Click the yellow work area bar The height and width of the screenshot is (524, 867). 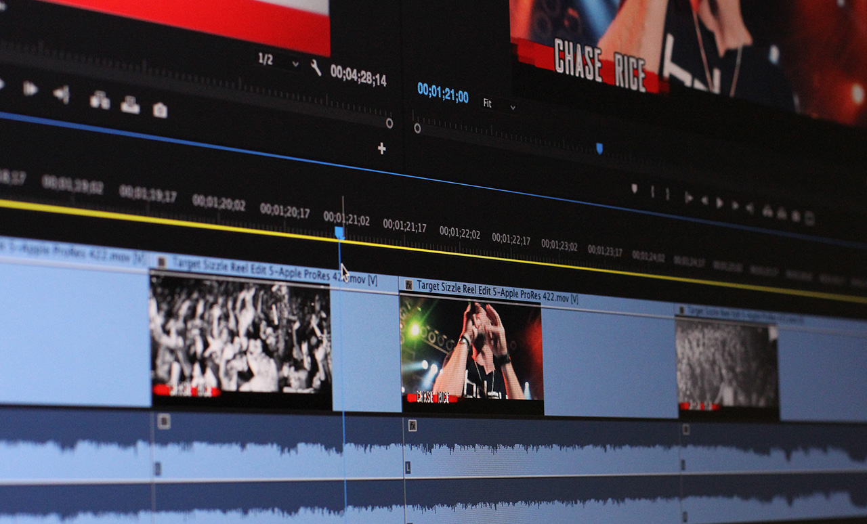coord(433,251)
